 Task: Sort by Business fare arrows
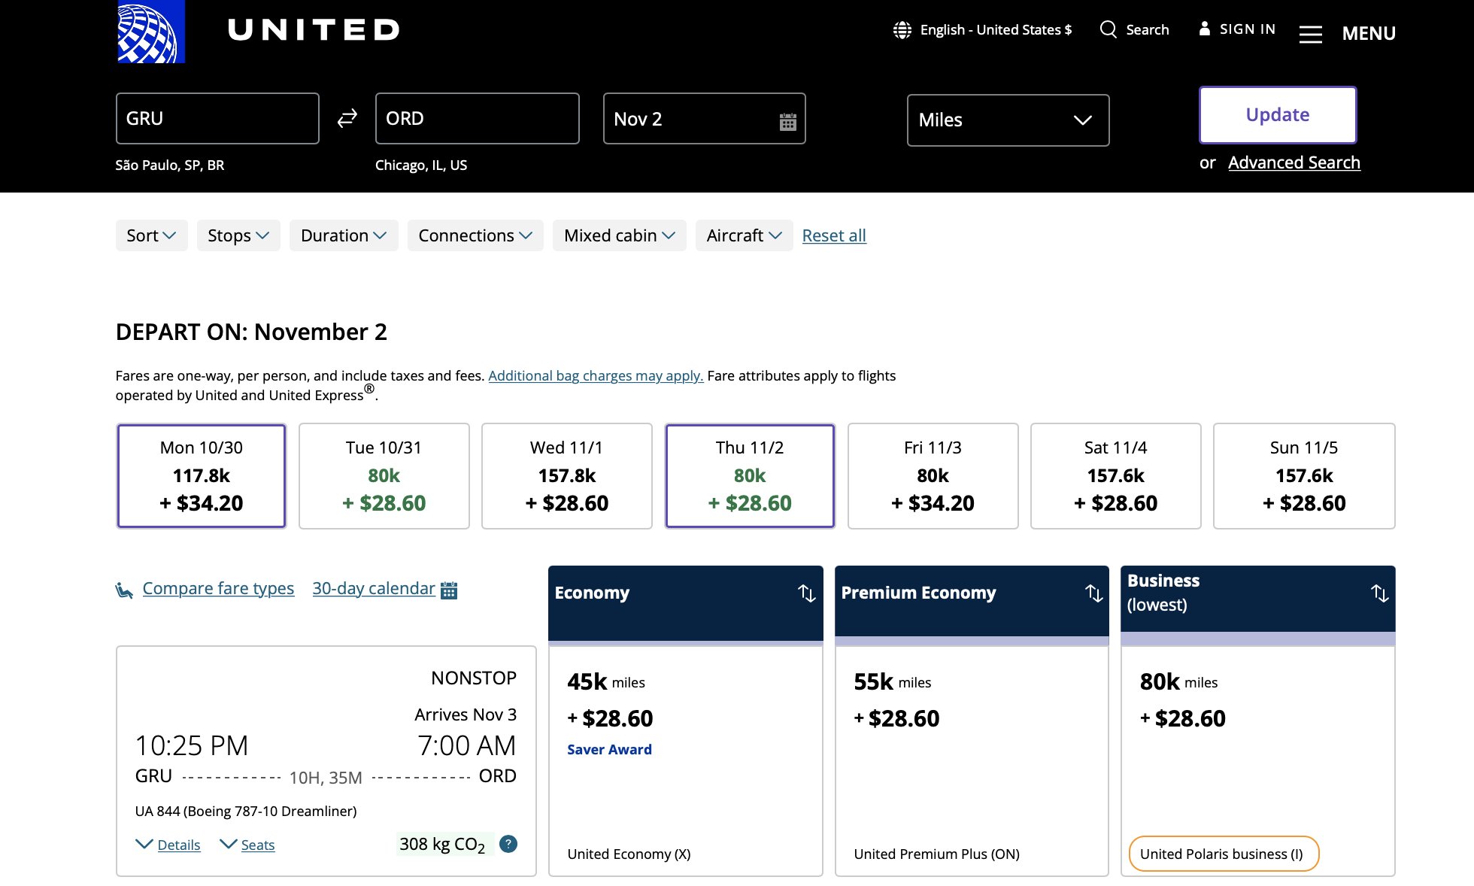pos(1380,593)
